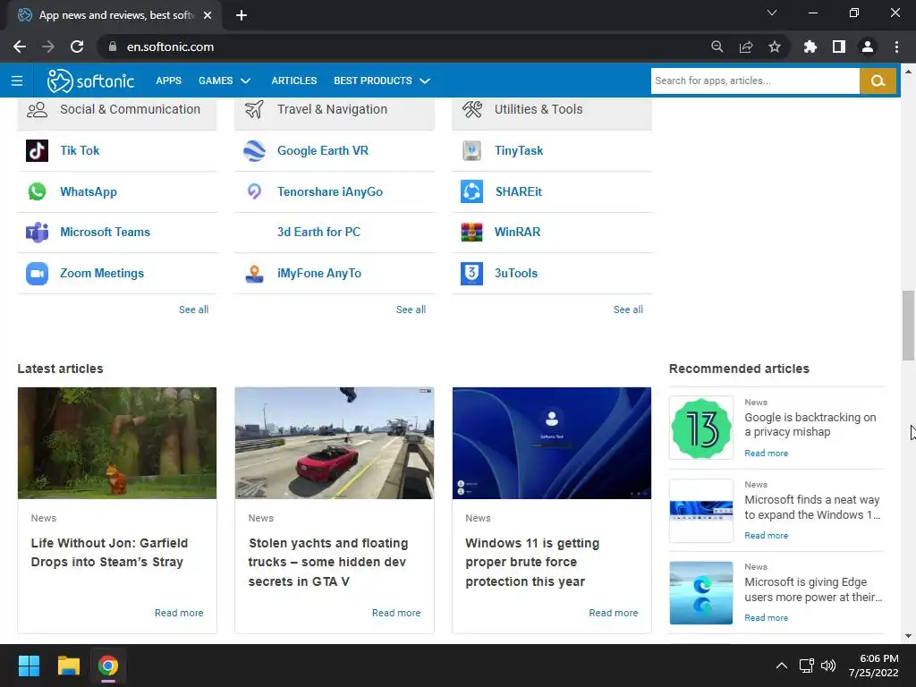Open a new browser tab
This screenshot has width=916, height=687.
click(x=242, y=15)
